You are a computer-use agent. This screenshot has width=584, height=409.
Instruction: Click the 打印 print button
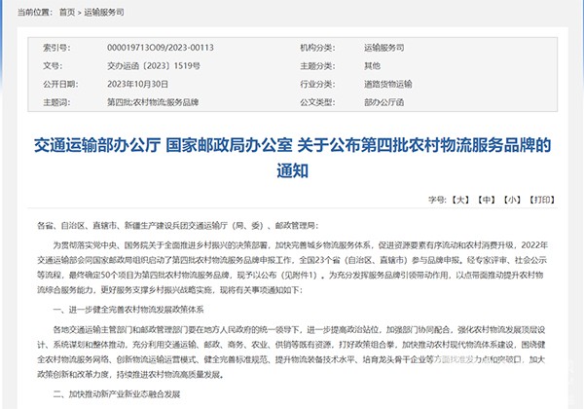coord(543,200)
